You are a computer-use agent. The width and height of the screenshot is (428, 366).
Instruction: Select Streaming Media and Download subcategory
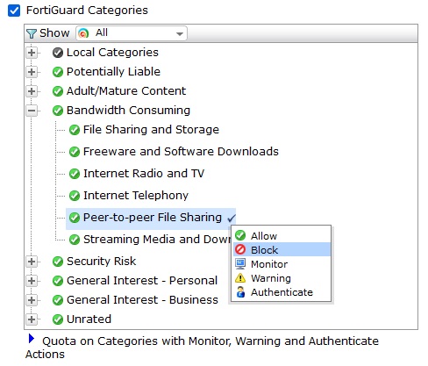point(157,240)
